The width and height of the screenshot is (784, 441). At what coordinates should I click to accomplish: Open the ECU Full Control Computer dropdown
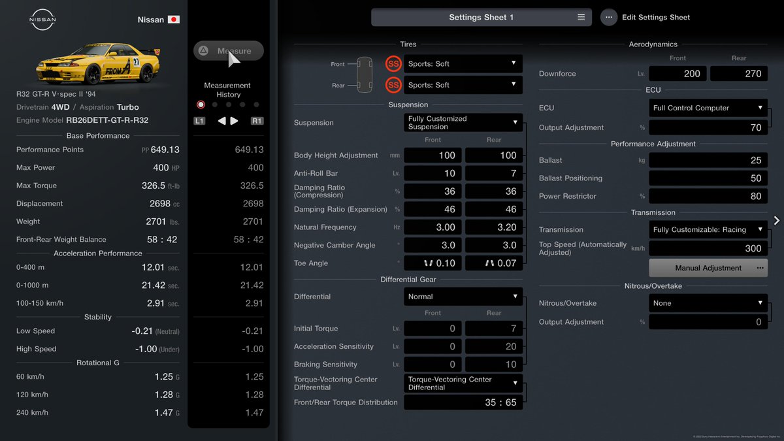708,108
